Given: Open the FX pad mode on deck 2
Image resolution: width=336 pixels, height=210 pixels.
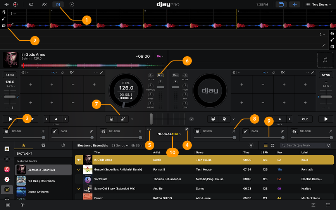Looking at the screenshot, I should pos(283,72).
